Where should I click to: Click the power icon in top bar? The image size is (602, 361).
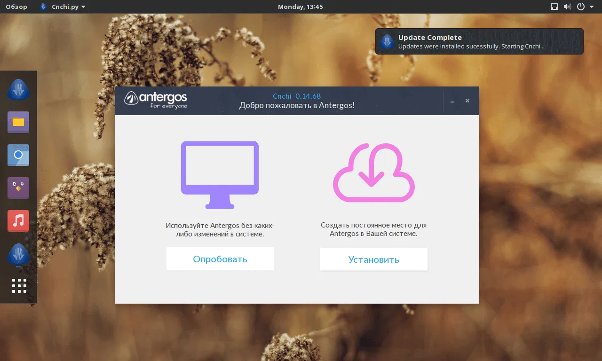[x=581, y=7]
